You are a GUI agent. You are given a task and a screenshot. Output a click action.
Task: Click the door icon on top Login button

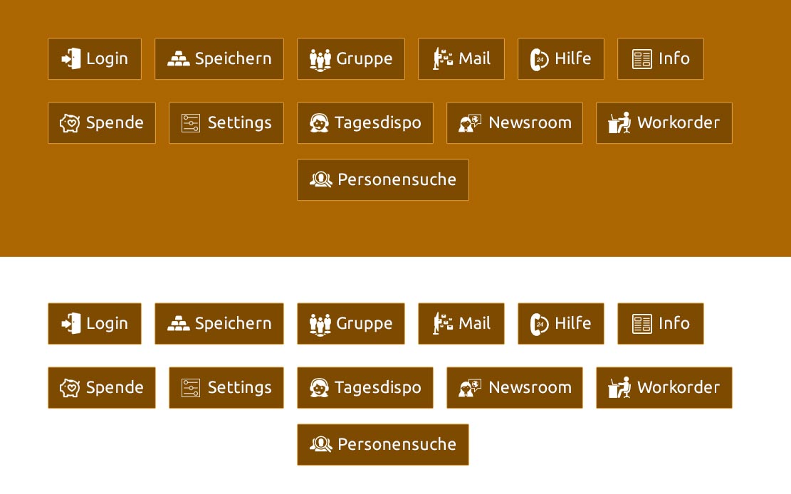click(x=71, y=58)
